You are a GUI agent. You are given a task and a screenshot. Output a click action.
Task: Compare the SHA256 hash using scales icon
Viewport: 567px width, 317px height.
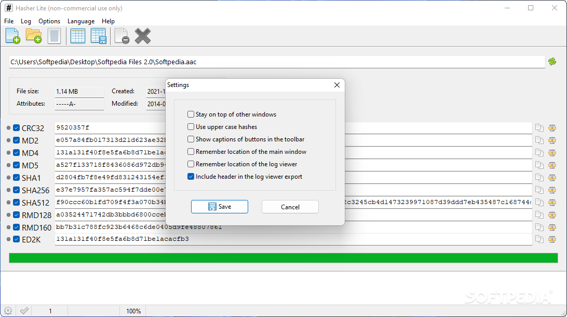(x=552, y=190)
